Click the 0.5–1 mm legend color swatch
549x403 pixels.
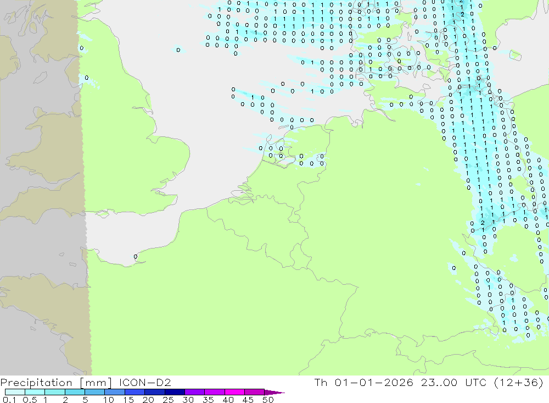tap(35, 392)
